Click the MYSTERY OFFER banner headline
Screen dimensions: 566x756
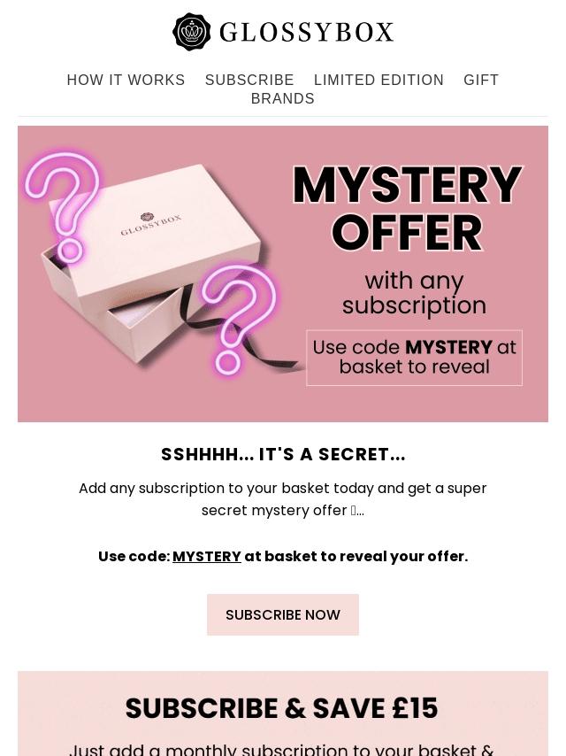(x=408, y=208)
